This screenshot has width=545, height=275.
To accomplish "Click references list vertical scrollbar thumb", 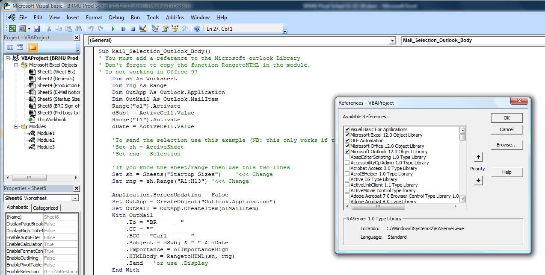I will (x=462, y=137).
